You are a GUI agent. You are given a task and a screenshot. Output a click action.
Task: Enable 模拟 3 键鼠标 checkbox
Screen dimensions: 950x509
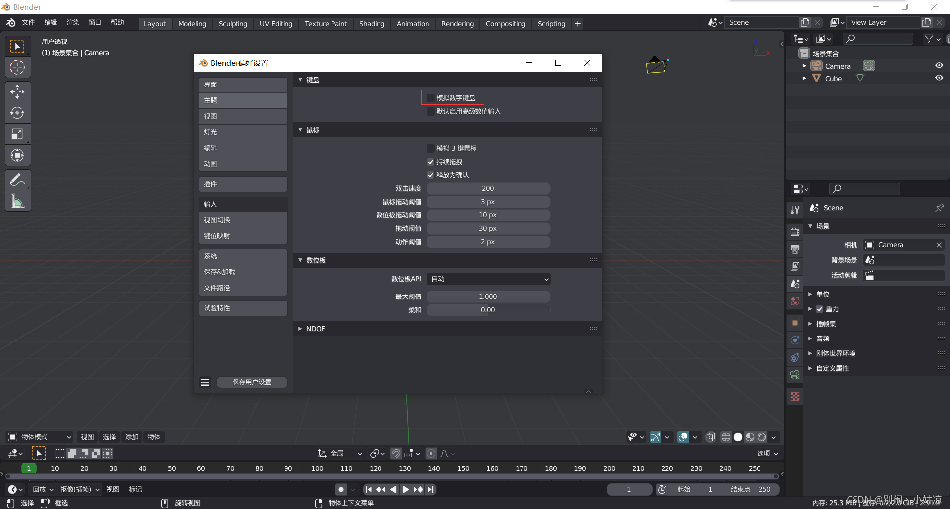pyautogui.click(x=430, y=148)
